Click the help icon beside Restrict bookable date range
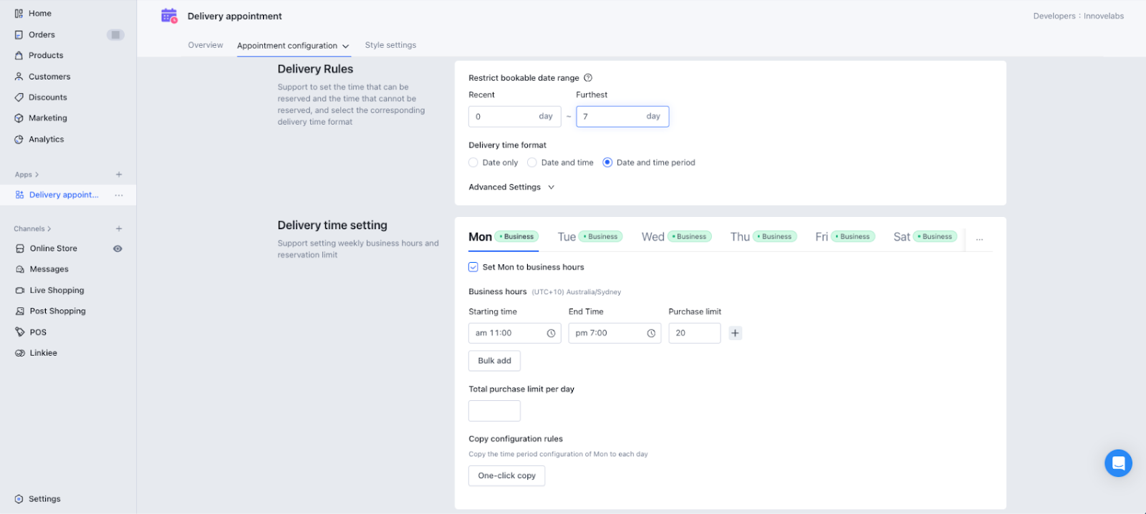This screenshot has width=1146, height=514. click(x=588, y=78)
